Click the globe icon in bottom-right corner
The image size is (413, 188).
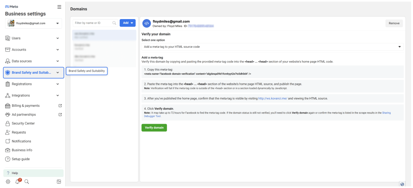[x=402, y=184]
